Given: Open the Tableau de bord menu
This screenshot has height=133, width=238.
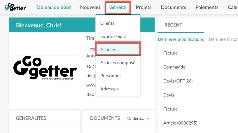Looking at the screenshot, I should [x=53, y=7].
